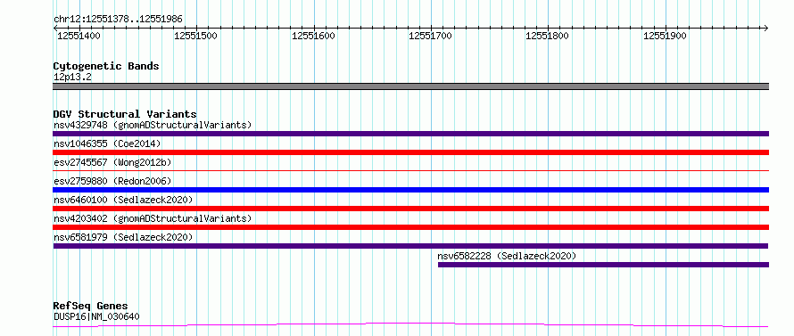794x336 pixels.
Task: Open variant label nsv6582228 (Sedlazeck2020)
Action: pyautogui.click(x=507, y=256)
